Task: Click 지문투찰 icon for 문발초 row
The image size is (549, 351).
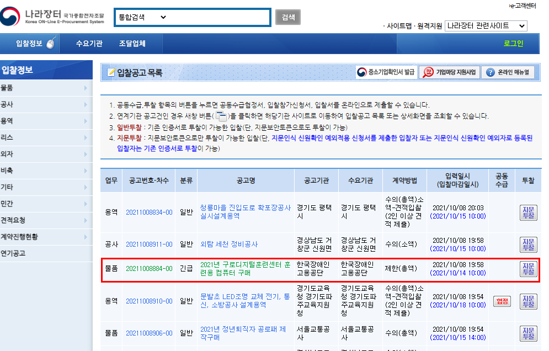Action: [x=529, y=301]
